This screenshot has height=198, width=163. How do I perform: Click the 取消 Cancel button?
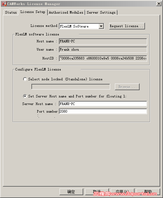97,192
